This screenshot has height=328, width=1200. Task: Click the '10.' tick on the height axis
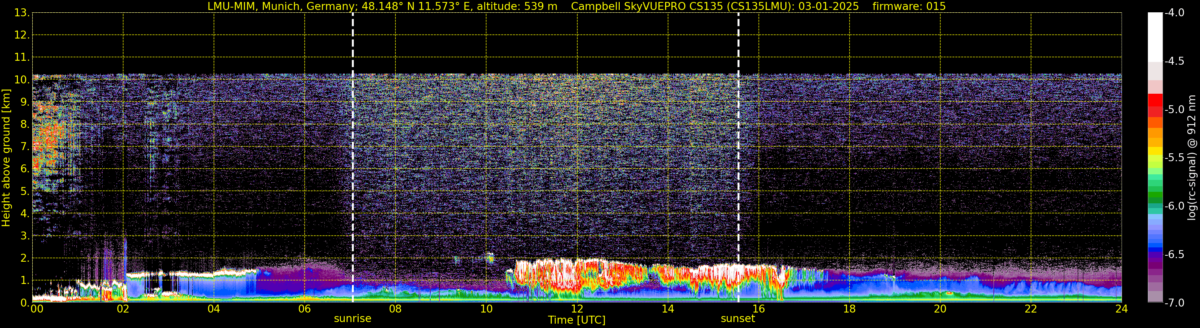(x=22, y=80)
